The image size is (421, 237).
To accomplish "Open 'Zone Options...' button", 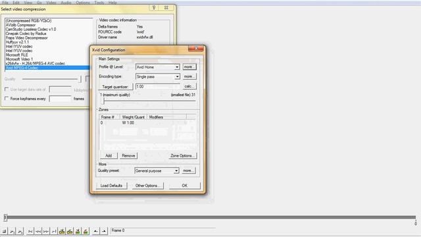I will 183,155.
